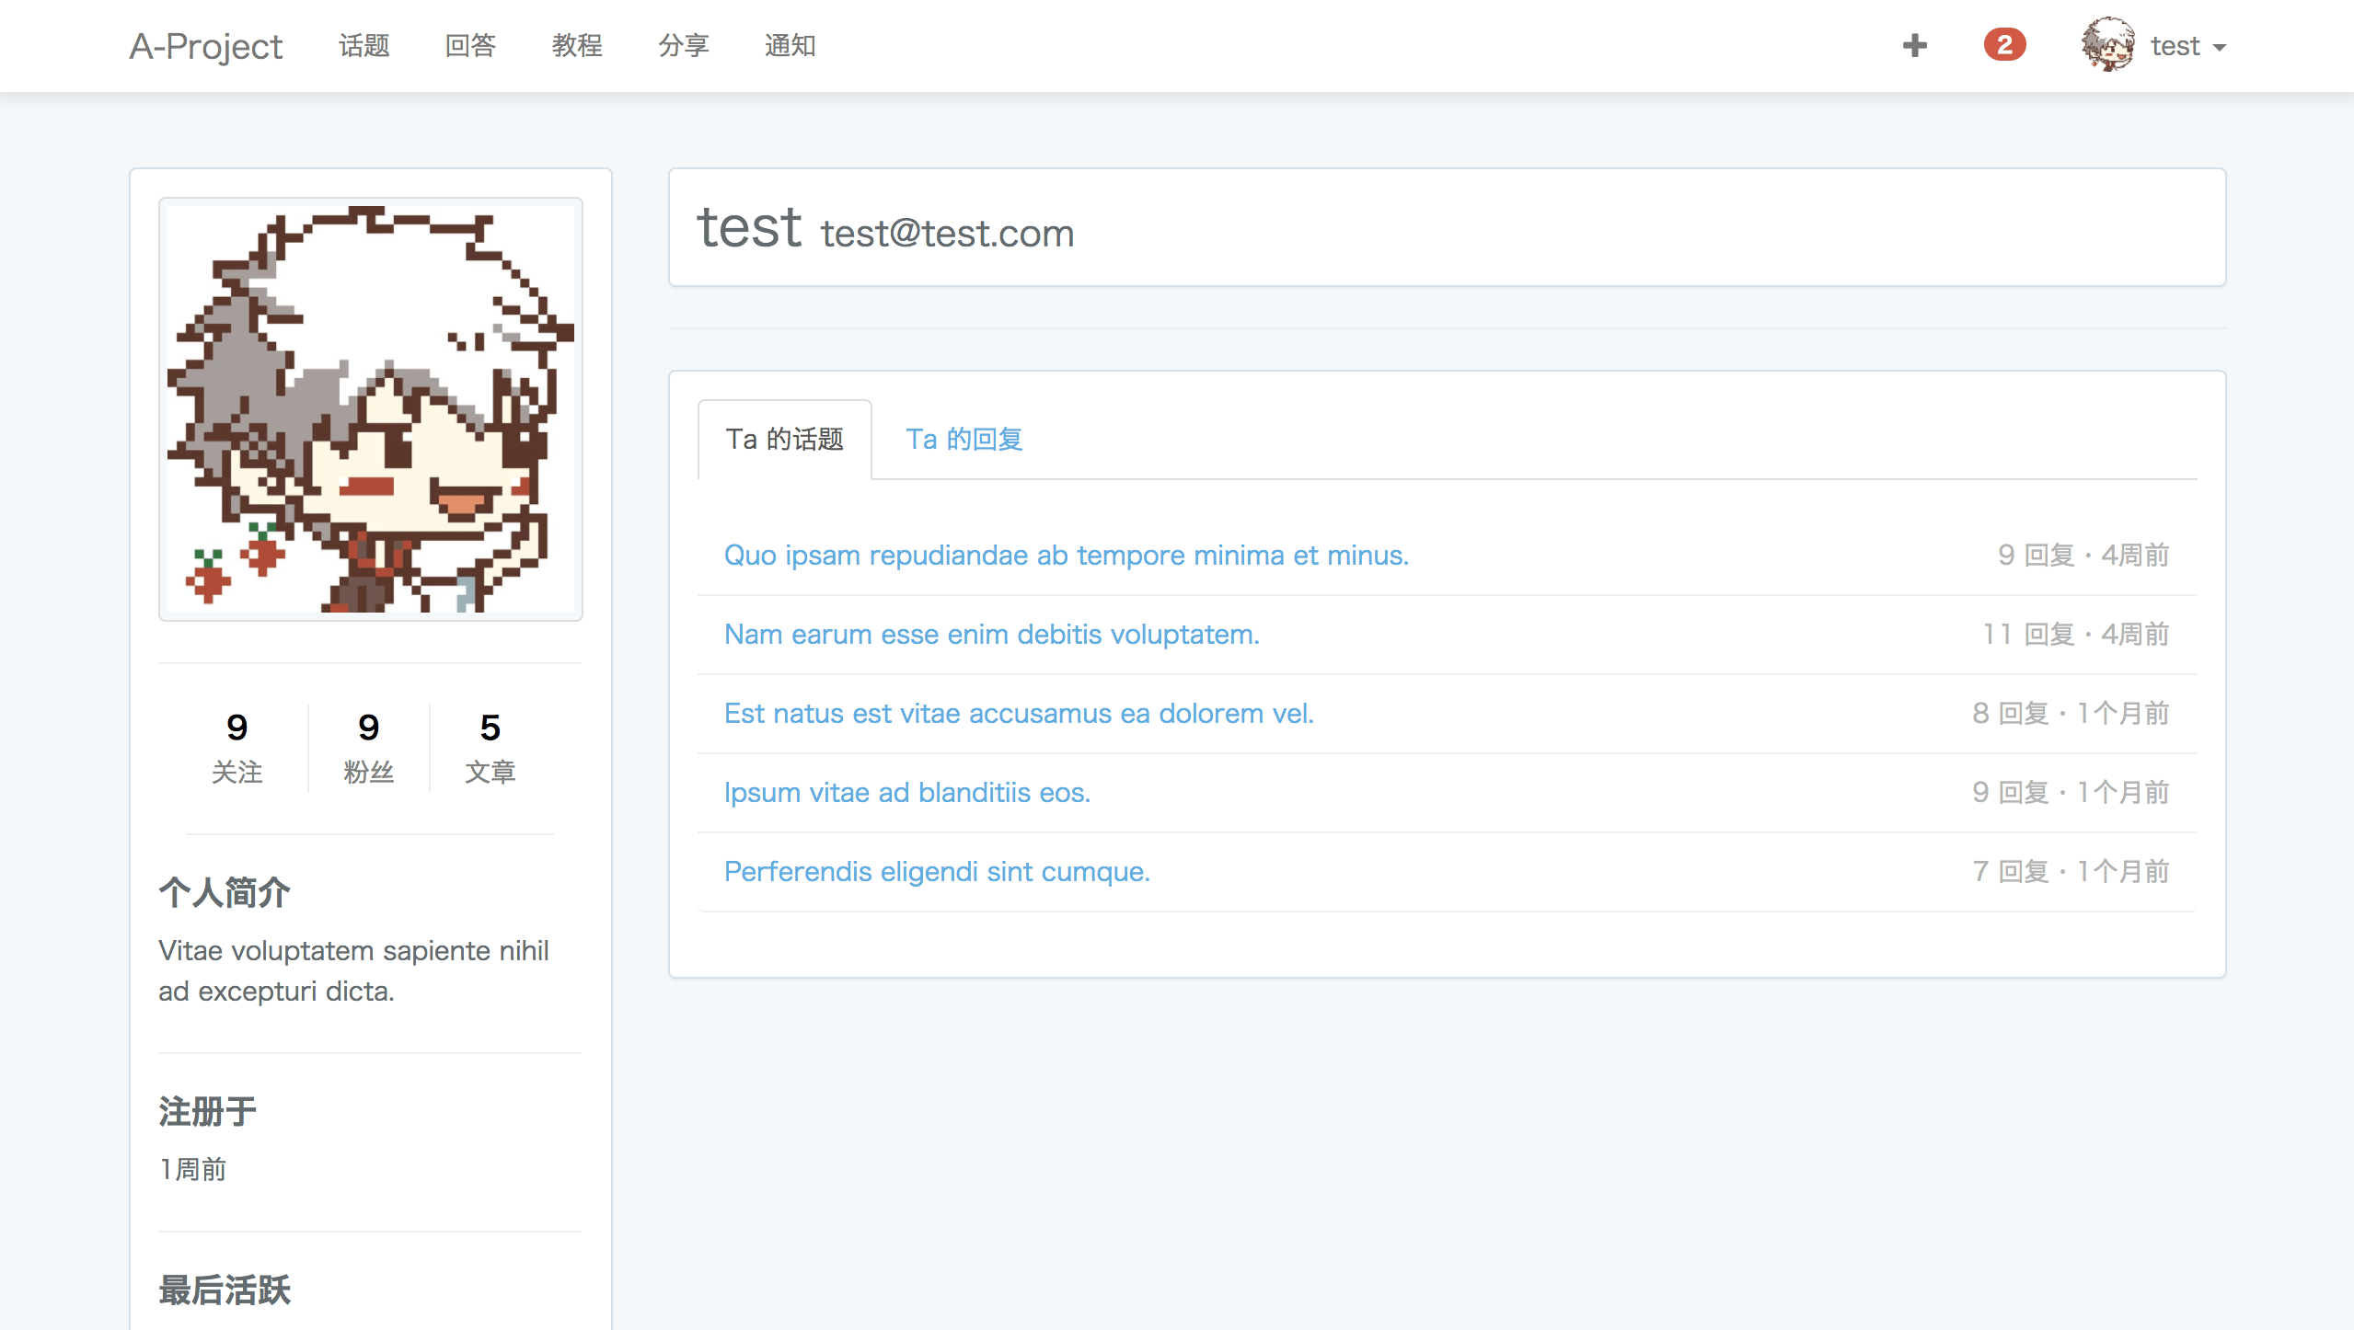
Task: Click the small avatar icon in the navbar
Action: coord(2108,44)
